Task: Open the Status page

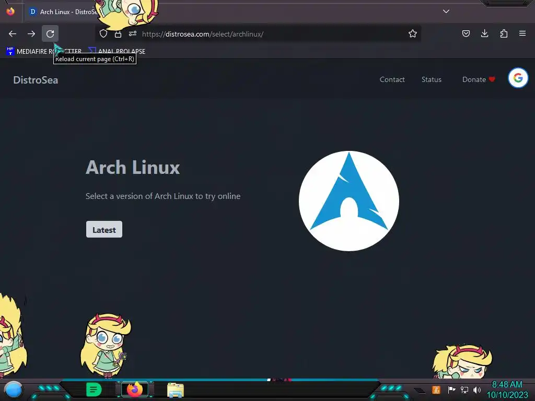Action: 431,79
